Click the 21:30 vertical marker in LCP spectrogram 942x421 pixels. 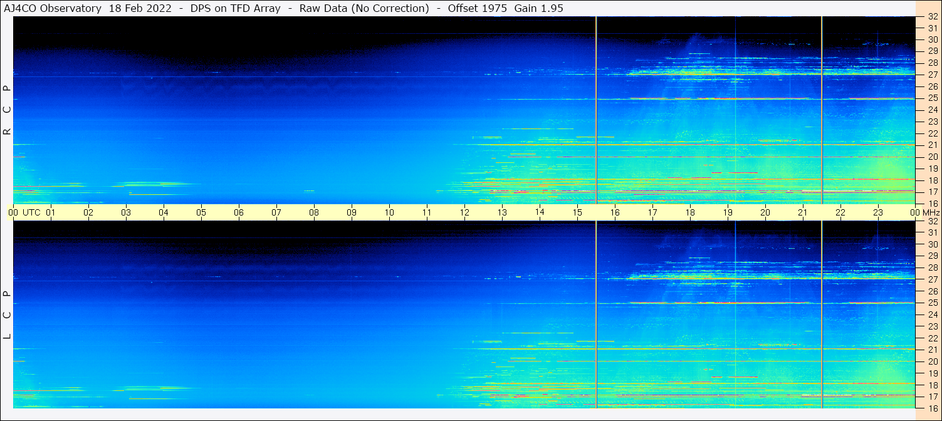pyautogui.click(x=822, y=314)
